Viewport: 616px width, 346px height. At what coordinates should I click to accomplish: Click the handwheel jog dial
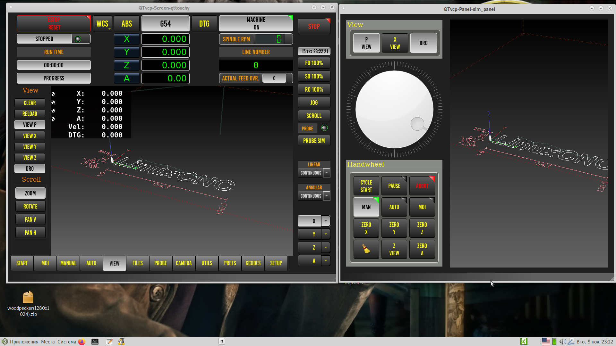[x=394, y=109]
